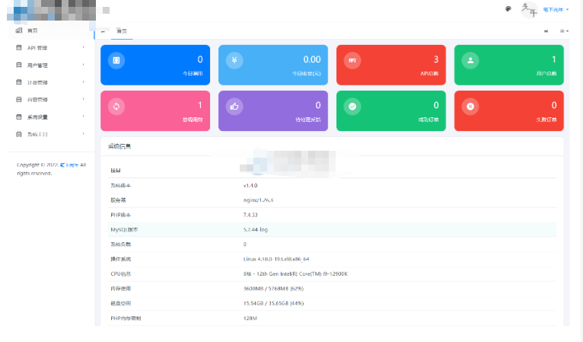This screenshot has width=583, height=342.
Task: Click the icon on the 今日调用 card
Action: click(x=116, y=60)
